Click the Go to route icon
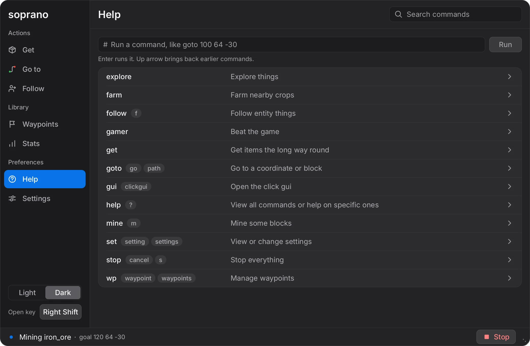This screenshot has height=346, width=530. pos(12,69)
